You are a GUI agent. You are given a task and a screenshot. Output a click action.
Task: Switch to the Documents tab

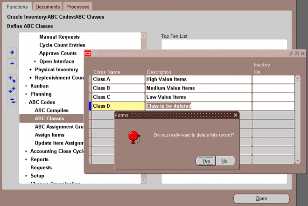pos(48,7)
